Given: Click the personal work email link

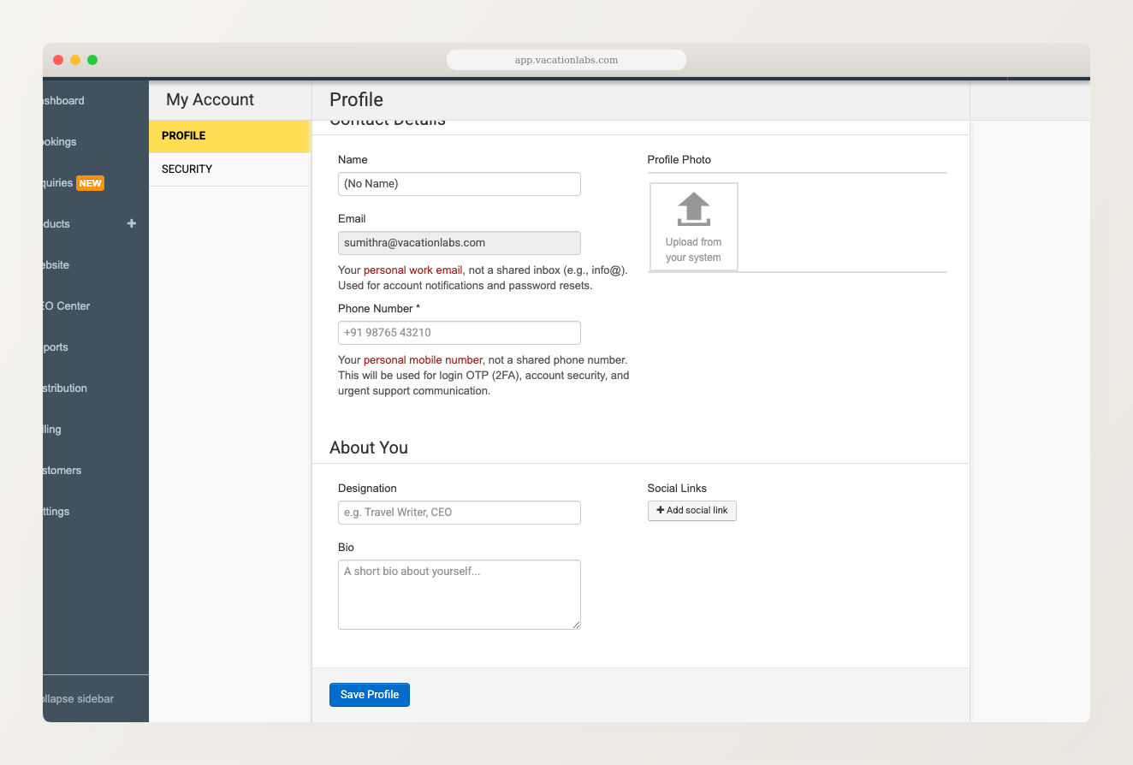Looking at the screenshot, I should (x=413, y=270).
